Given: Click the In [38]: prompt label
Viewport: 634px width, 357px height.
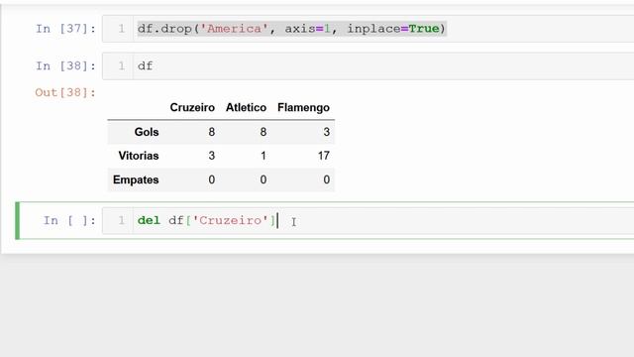Looking at the screenshot, I should tap(66, 66).
